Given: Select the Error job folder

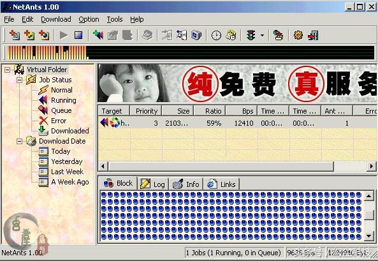Looking at the screenshot, I should pyautogui.click(x=59, y=121).
